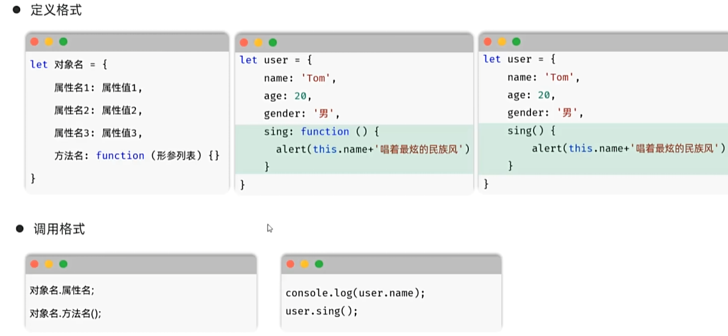The width and height of the screenshot is (728, 336).
Task: Click green dot of console.log code window
Action: [x=319, y=264]
